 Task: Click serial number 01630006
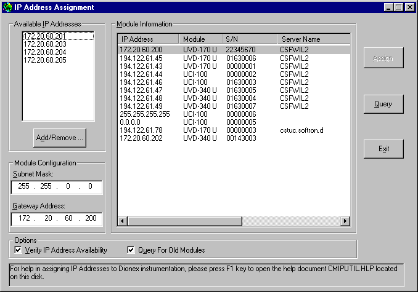241,58
